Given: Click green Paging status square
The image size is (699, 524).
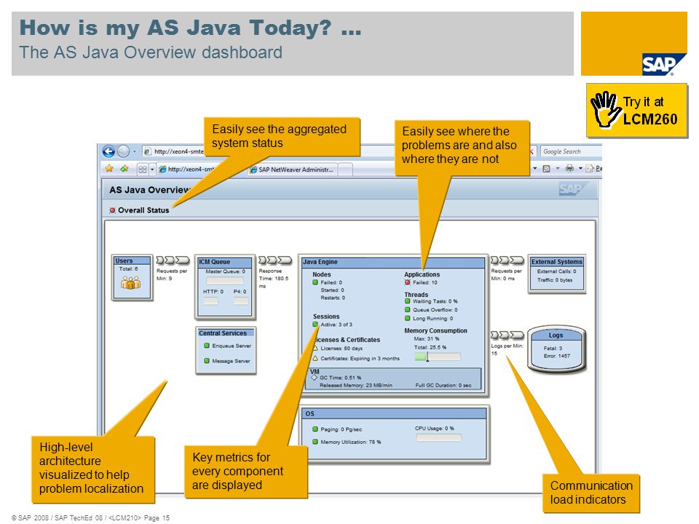Looking at the screenshot, I should tap(315, 429).
